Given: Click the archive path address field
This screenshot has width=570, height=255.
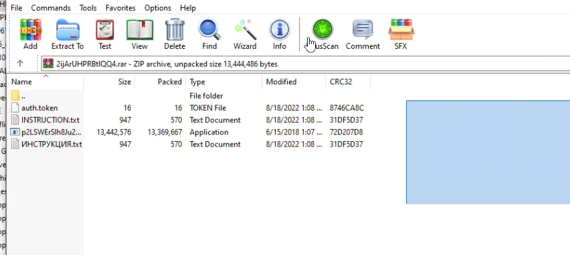Looking at the screenshot, I should [305, 64].
